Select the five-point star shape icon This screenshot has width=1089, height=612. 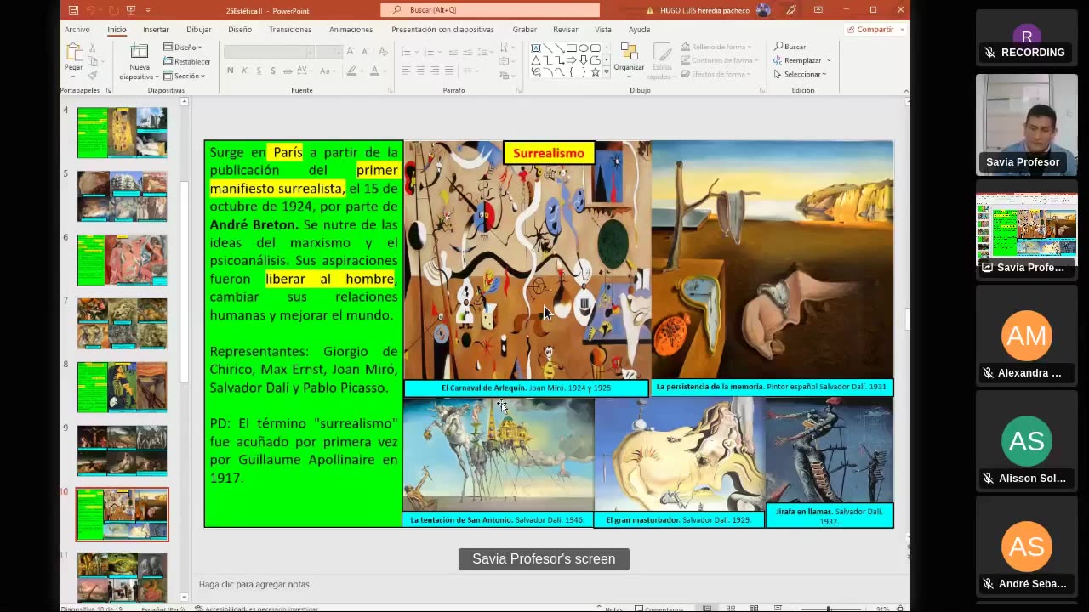595,72
